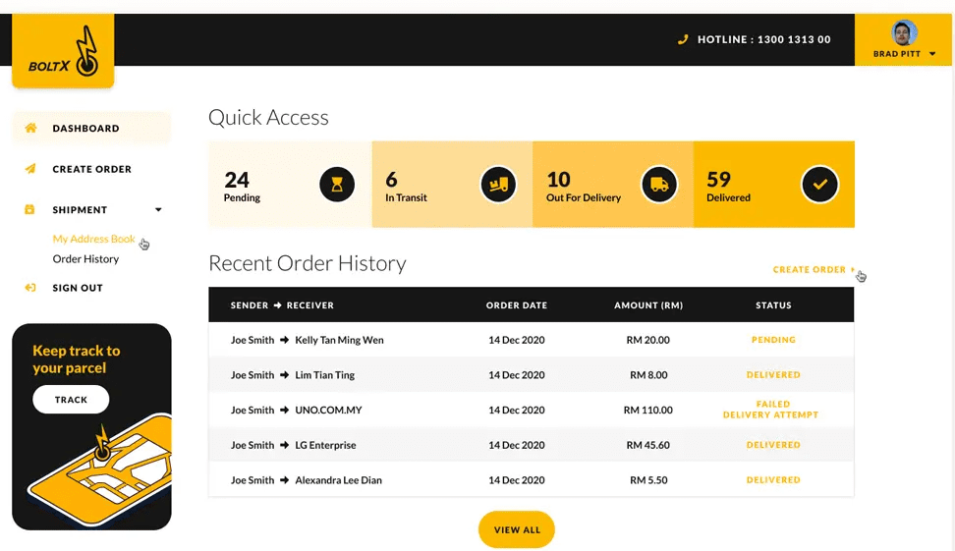Open the 6 In Transit card
955x551 pixels.
(x=453, y=185)
